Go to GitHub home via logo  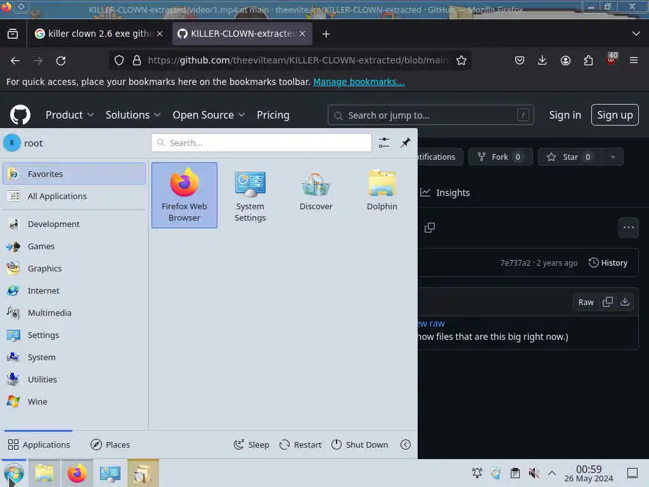pyautogui.click(x=20, y=115)
